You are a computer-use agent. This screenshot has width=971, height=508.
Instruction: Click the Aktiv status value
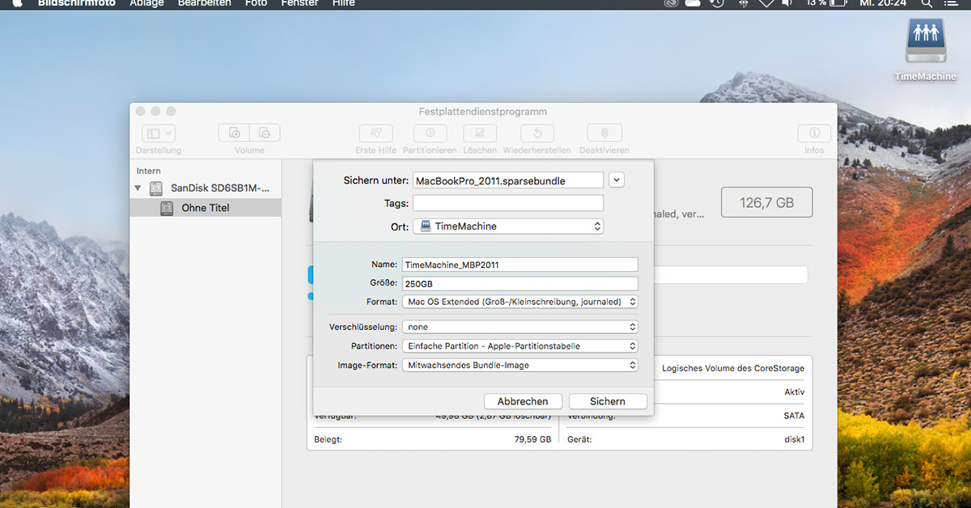[x=795, y=392]
